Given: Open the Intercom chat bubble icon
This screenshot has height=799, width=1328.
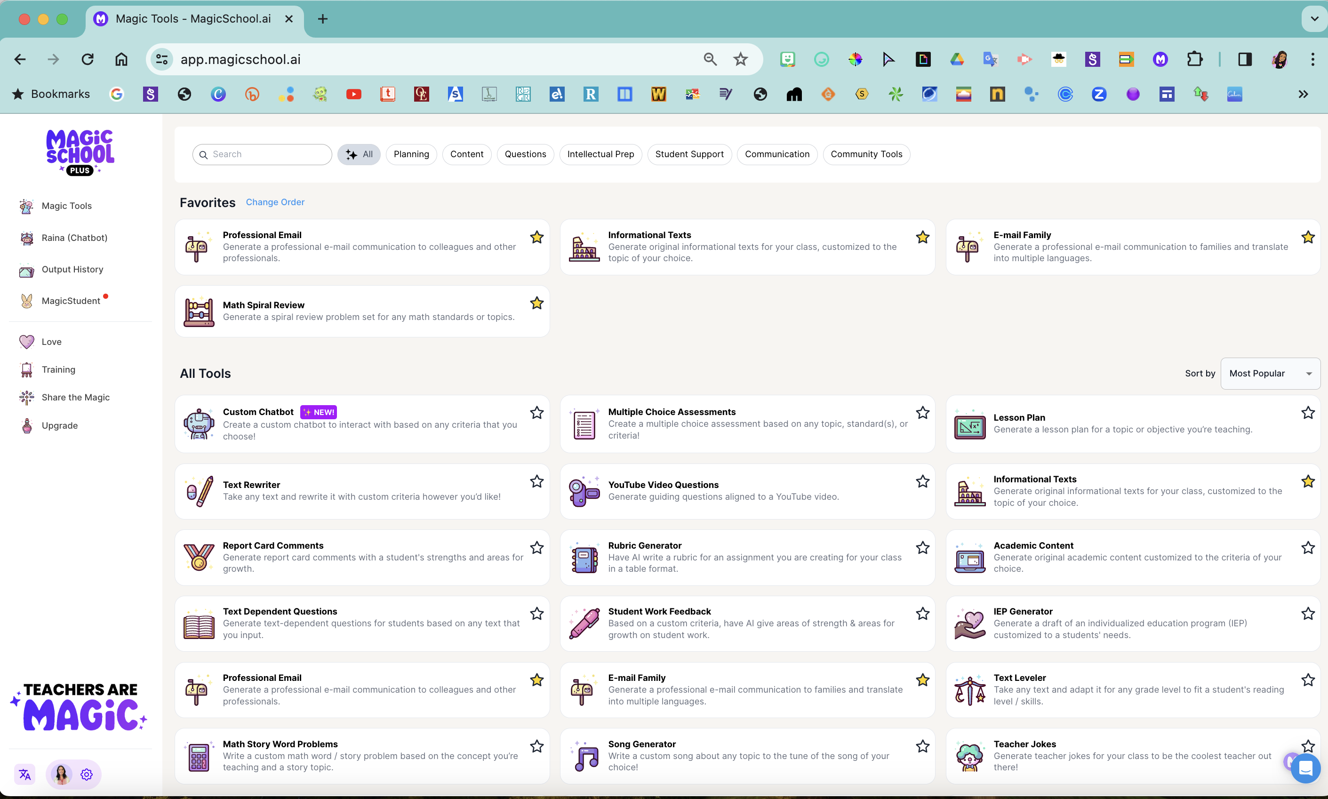Looking at the screenshot, I should click(1305, 768).
